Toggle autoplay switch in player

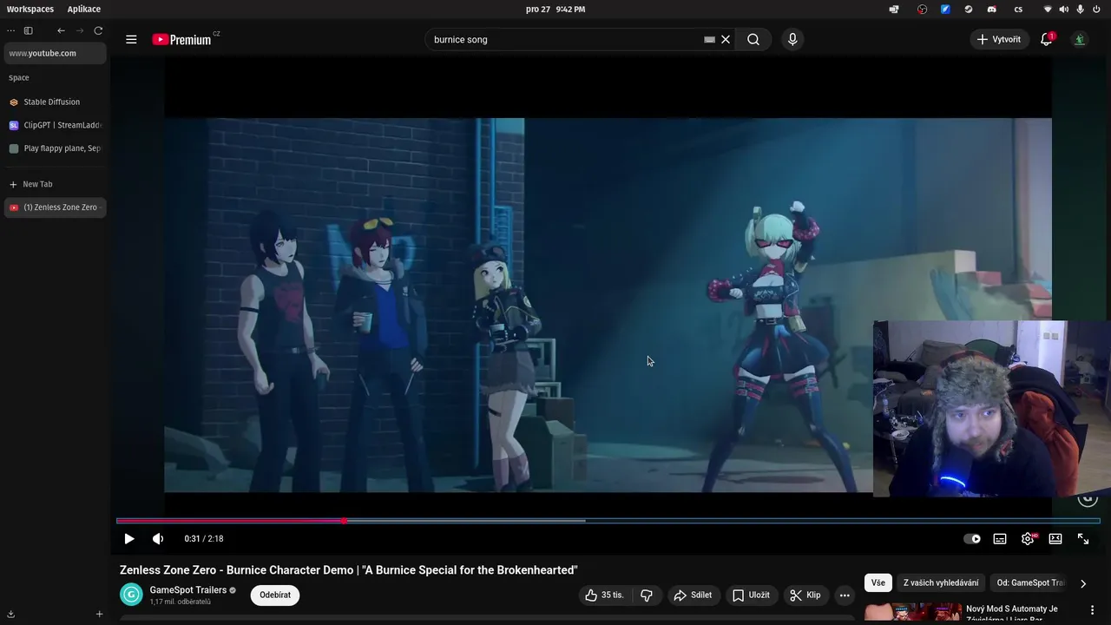pos(972,538)
